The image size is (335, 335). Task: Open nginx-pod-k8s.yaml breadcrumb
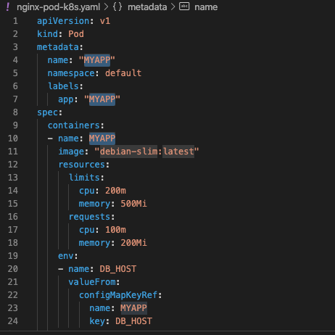coord(58,7)
